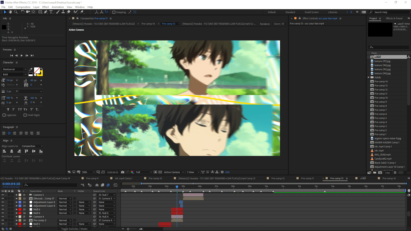Enable the Hindi Digits checkbox
This screenshot has width=411, height=231.
(x=25, y=115)
